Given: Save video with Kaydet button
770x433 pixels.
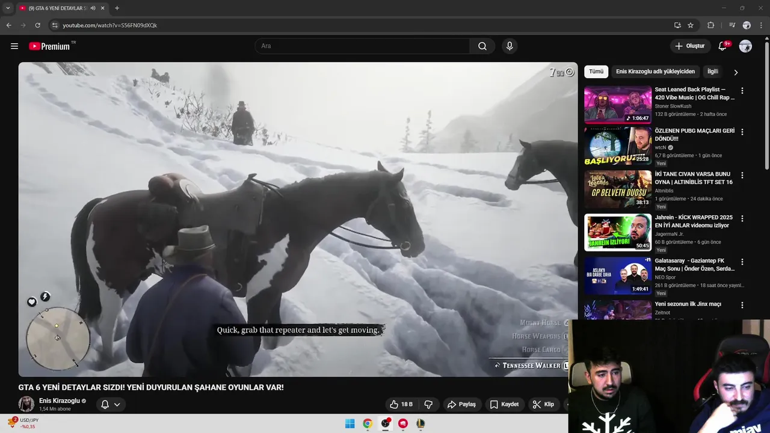Looking at the screenshot, I should pos(504,405).
